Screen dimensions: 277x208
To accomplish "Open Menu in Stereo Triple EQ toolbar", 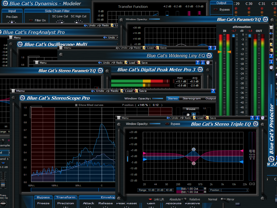I will click(123, 118).
